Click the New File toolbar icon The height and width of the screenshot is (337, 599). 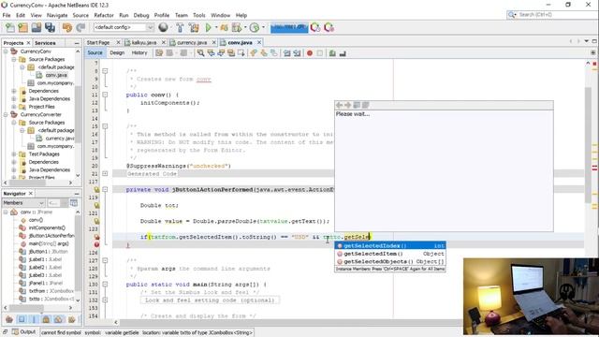point(10,27)
